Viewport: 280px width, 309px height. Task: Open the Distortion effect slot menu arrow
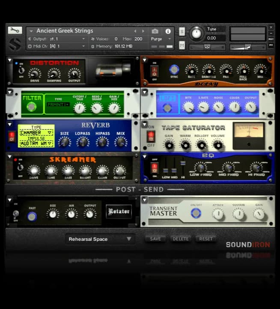pyautogui.click(x=9, y=60)
